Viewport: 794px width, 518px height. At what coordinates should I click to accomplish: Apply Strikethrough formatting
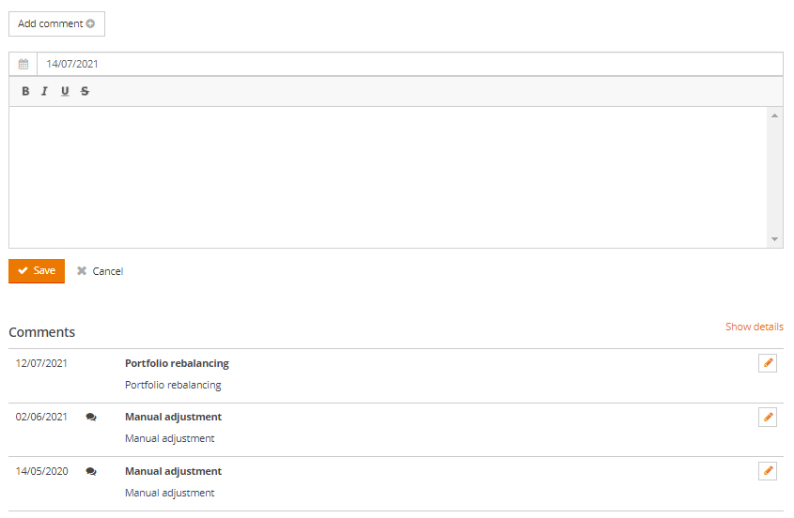click(85, 92)
